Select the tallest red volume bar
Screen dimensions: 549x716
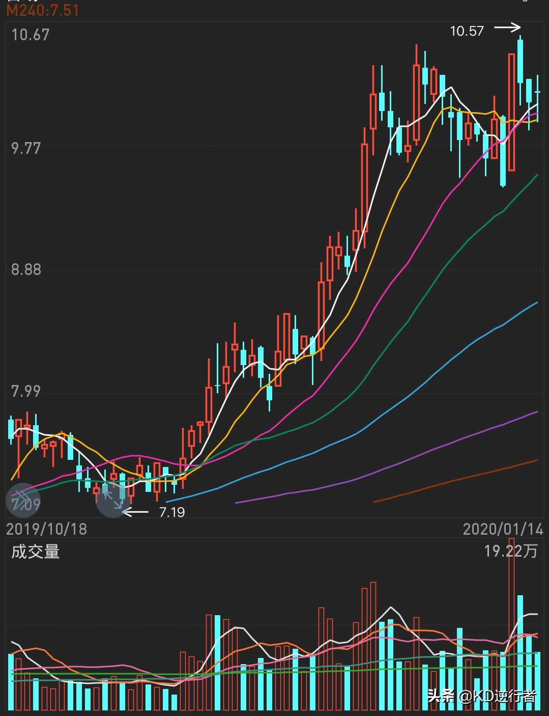click(x=511, y=624)
